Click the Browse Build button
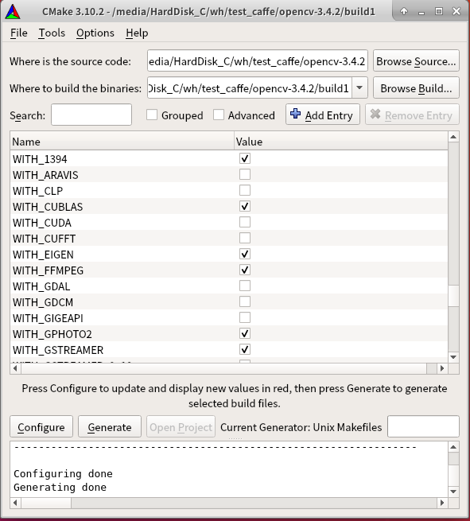The height and width of the screenshot is (521, 470). pos(416,87)
